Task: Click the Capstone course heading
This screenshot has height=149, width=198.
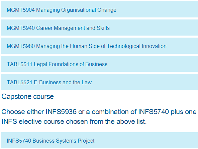Action: [28, 97]
